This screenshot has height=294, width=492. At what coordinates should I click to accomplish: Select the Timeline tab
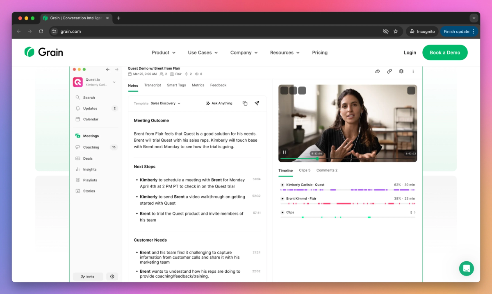coord(285,170)
